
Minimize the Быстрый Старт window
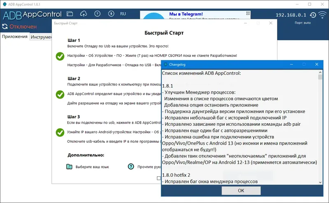pos(245,23)
